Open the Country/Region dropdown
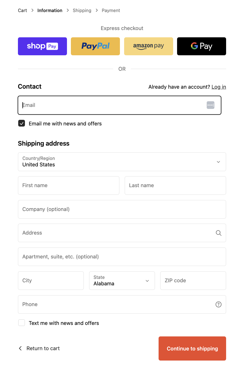The width and height of the screenshot is (246, 367). tap(122, 162)
